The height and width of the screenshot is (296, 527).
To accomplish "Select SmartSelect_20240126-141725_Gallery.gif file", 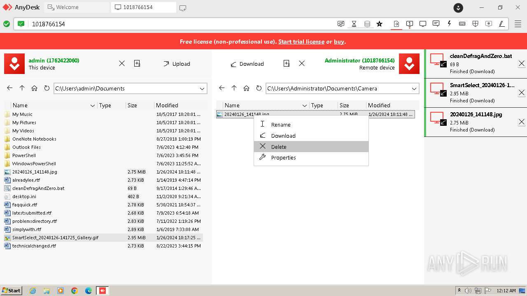I will 103,238.
